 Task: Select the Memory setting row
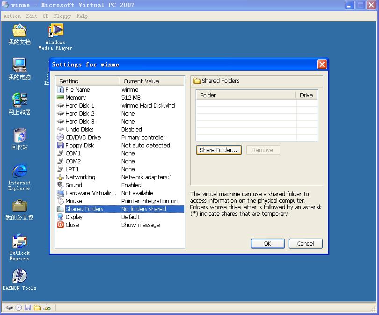click(x=120, y=98)
